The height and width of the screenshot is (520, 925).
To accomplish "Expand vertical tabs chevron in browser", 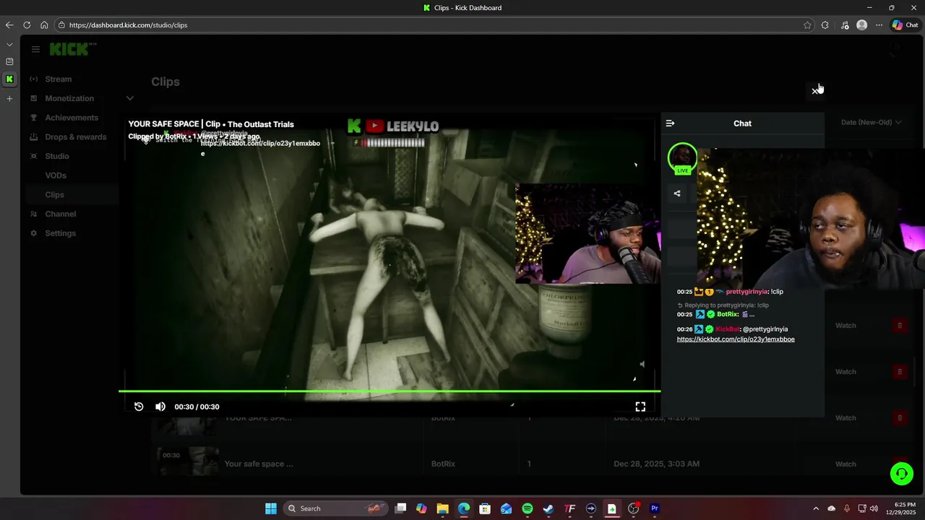I will (x=9, y=45).
